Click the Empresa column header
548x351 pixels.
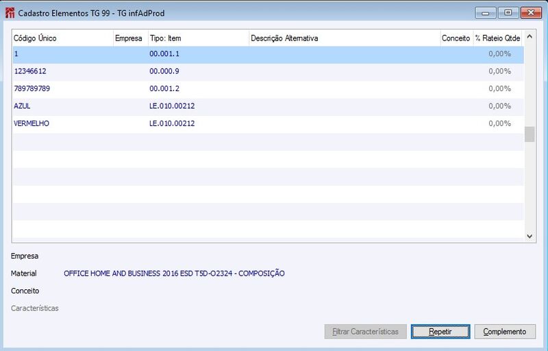pyautogui.click(x=130, y=38)
